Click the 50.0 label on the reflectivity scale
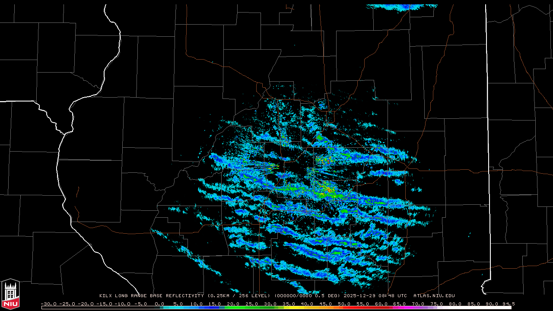The image size is (553, 311). coord(345,304)
